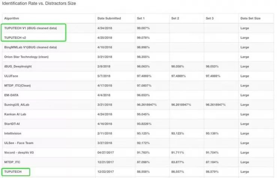The height and width of the screenshot is (178, 277).
Task: Click the date 4/17/2018
Action: 105,86
